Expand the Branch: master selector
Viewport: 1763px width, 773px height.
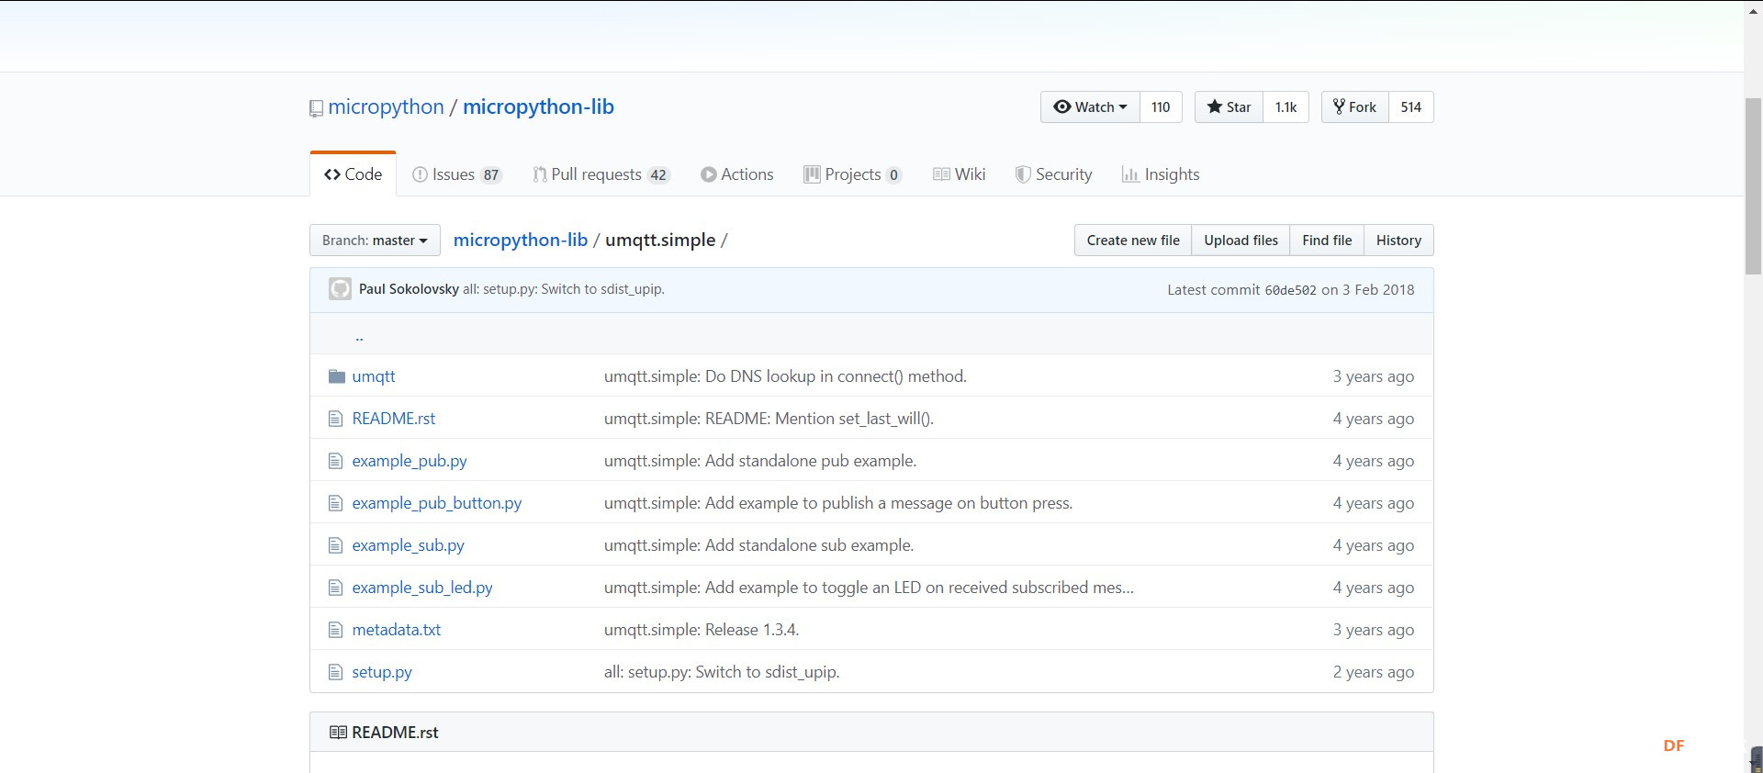pyautogui.click(x=375, y=241)
